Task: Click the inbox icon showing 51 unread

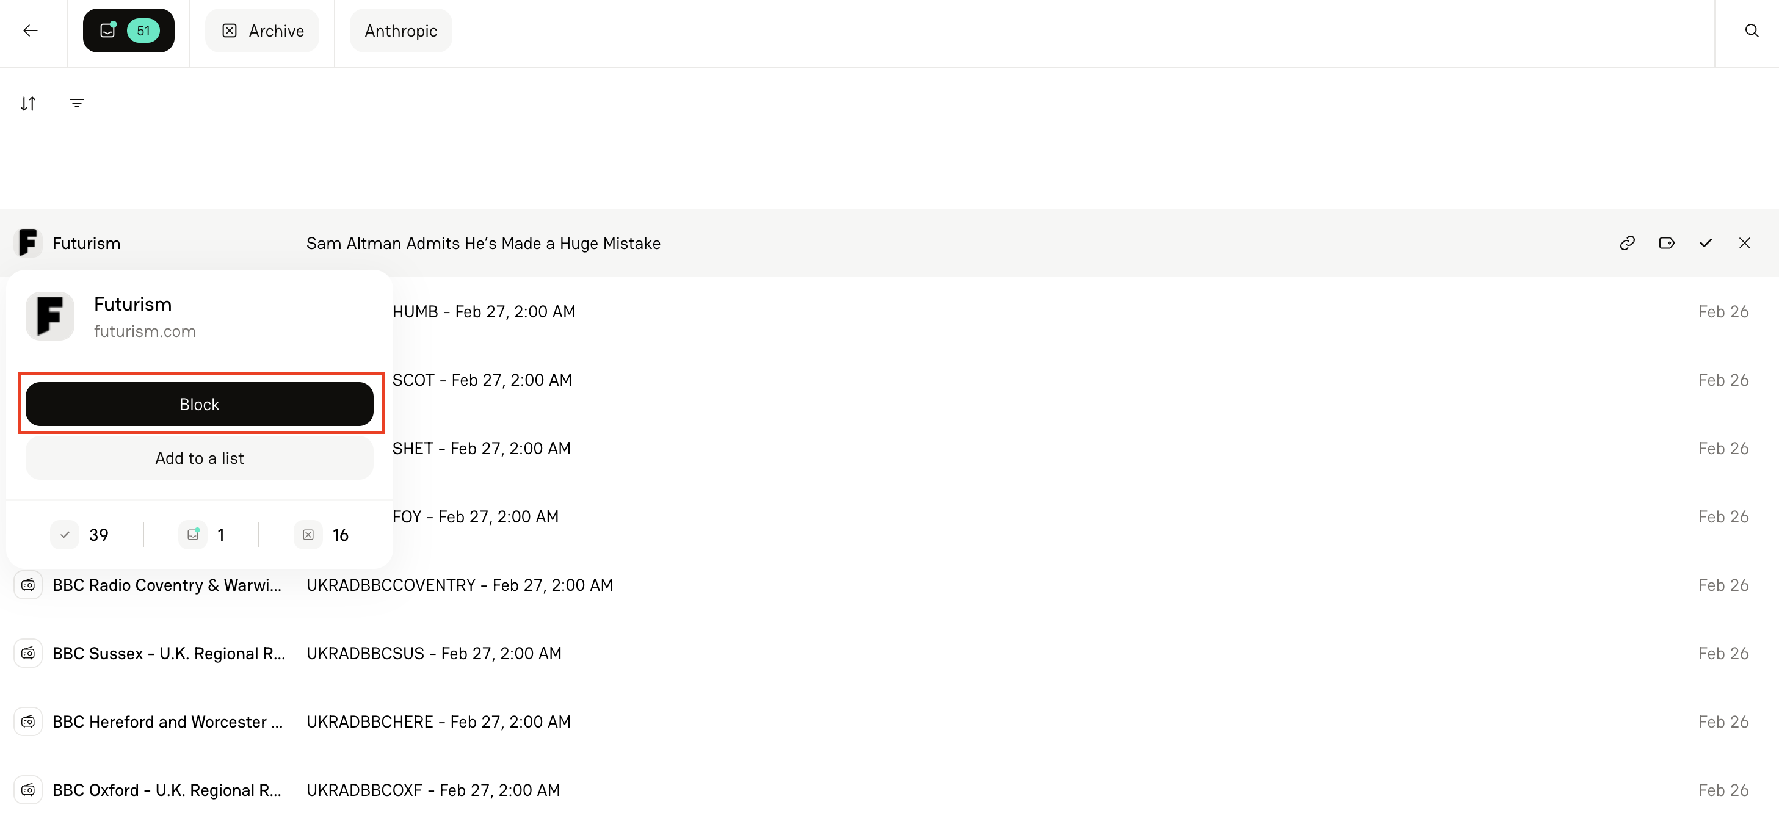Action: click(x=128, y=31)
